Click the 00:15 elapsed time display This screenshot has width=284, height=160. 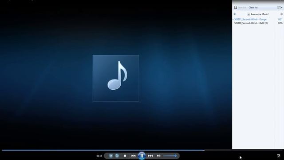tap(99, 156)
